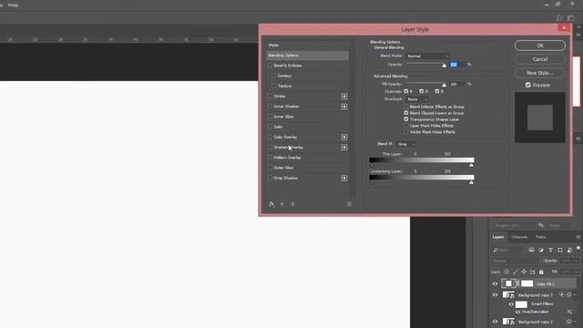Select the Color Fill 1 layer mask thumbnail
The image size is (583, 328).
click(527, 283)
